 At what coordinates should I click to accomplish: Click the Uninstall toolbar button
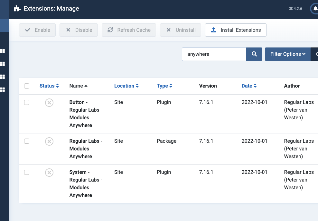click(181, 30)
